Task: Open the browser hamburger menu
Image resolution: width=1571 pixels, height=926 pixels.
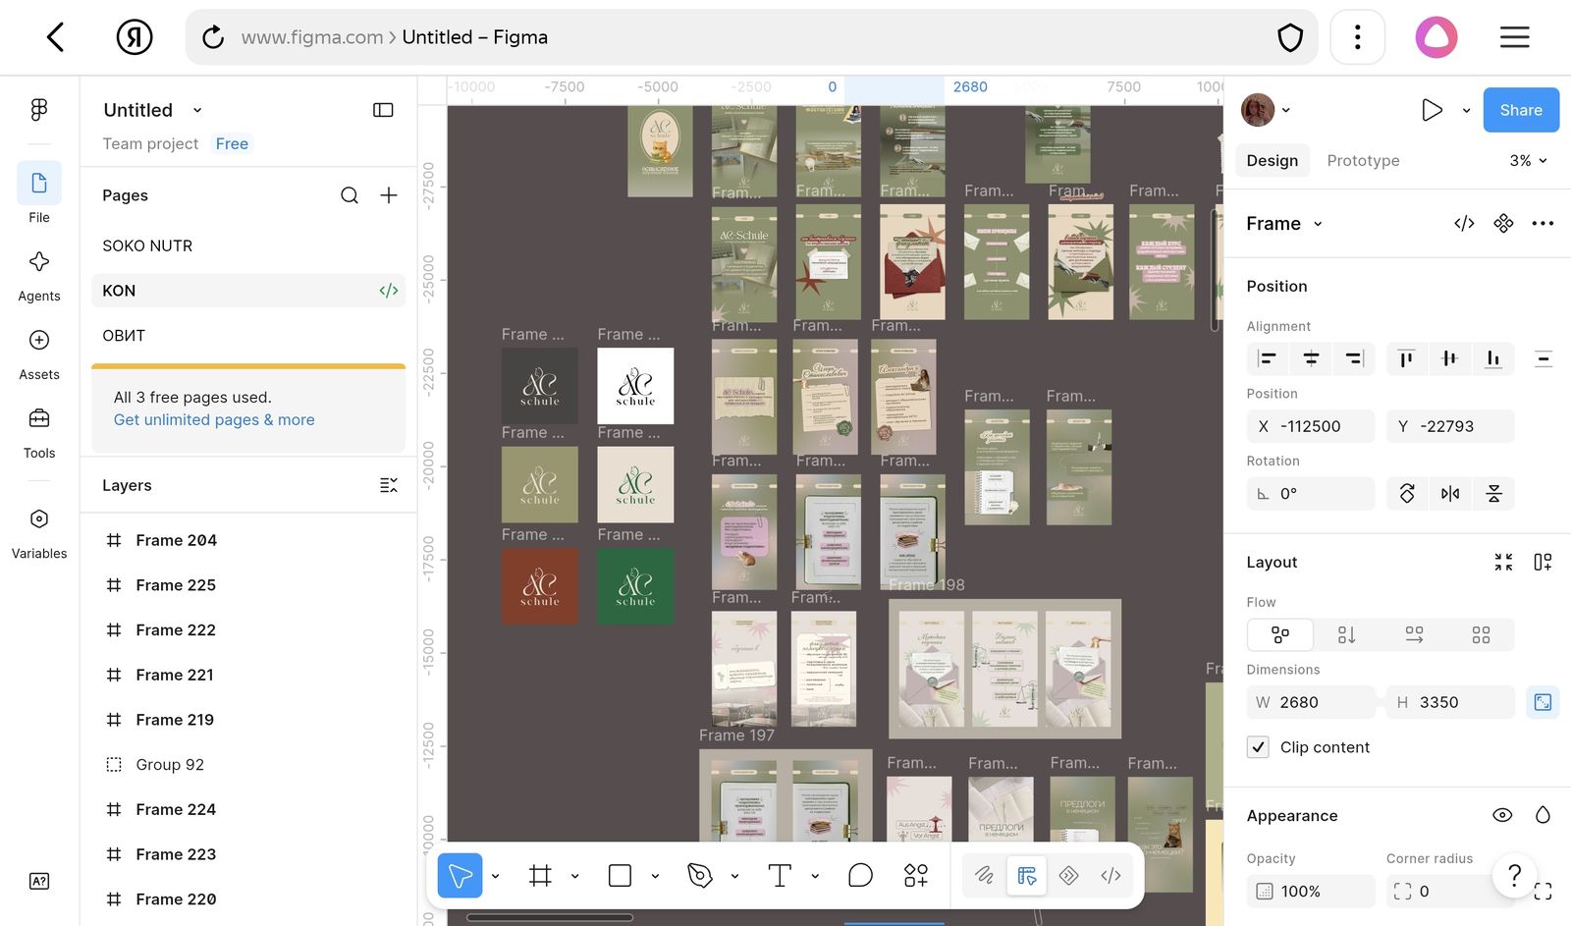Action: coord(1515,37)
